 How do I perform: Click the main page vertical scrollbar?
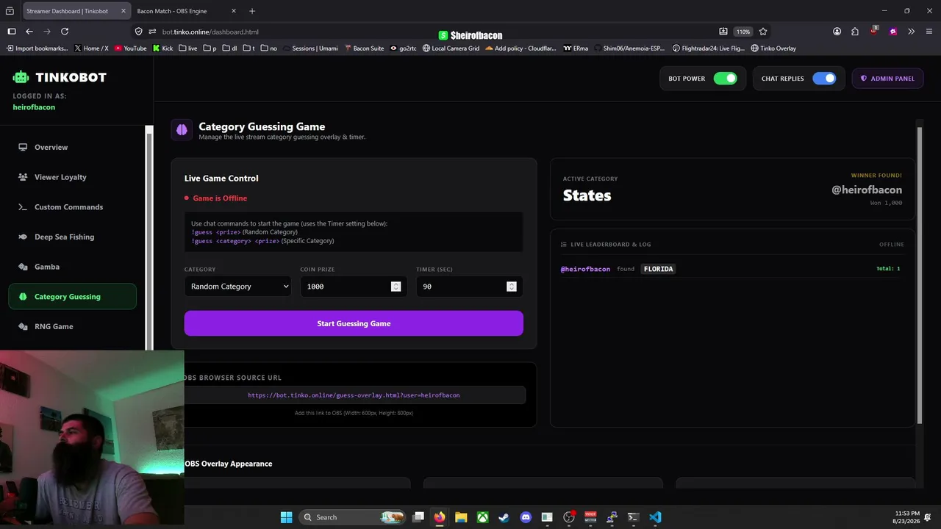coord(919,276)
